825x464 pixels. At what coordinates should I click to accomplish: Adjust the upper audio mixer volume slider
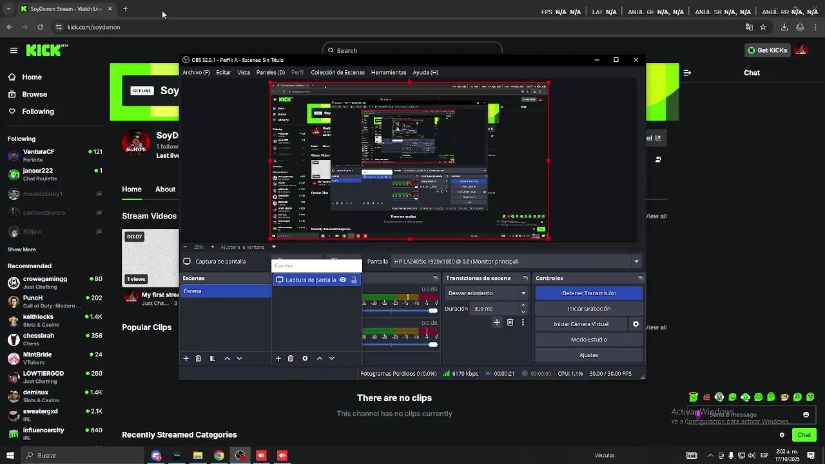click(400, 311)
